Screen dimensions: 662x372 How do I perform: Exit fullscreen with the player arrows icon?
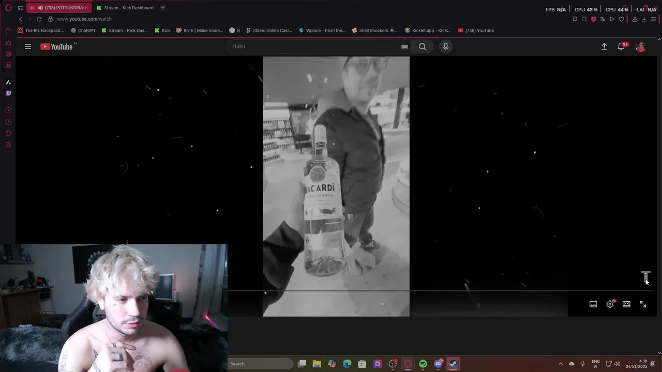click(643, 304)
